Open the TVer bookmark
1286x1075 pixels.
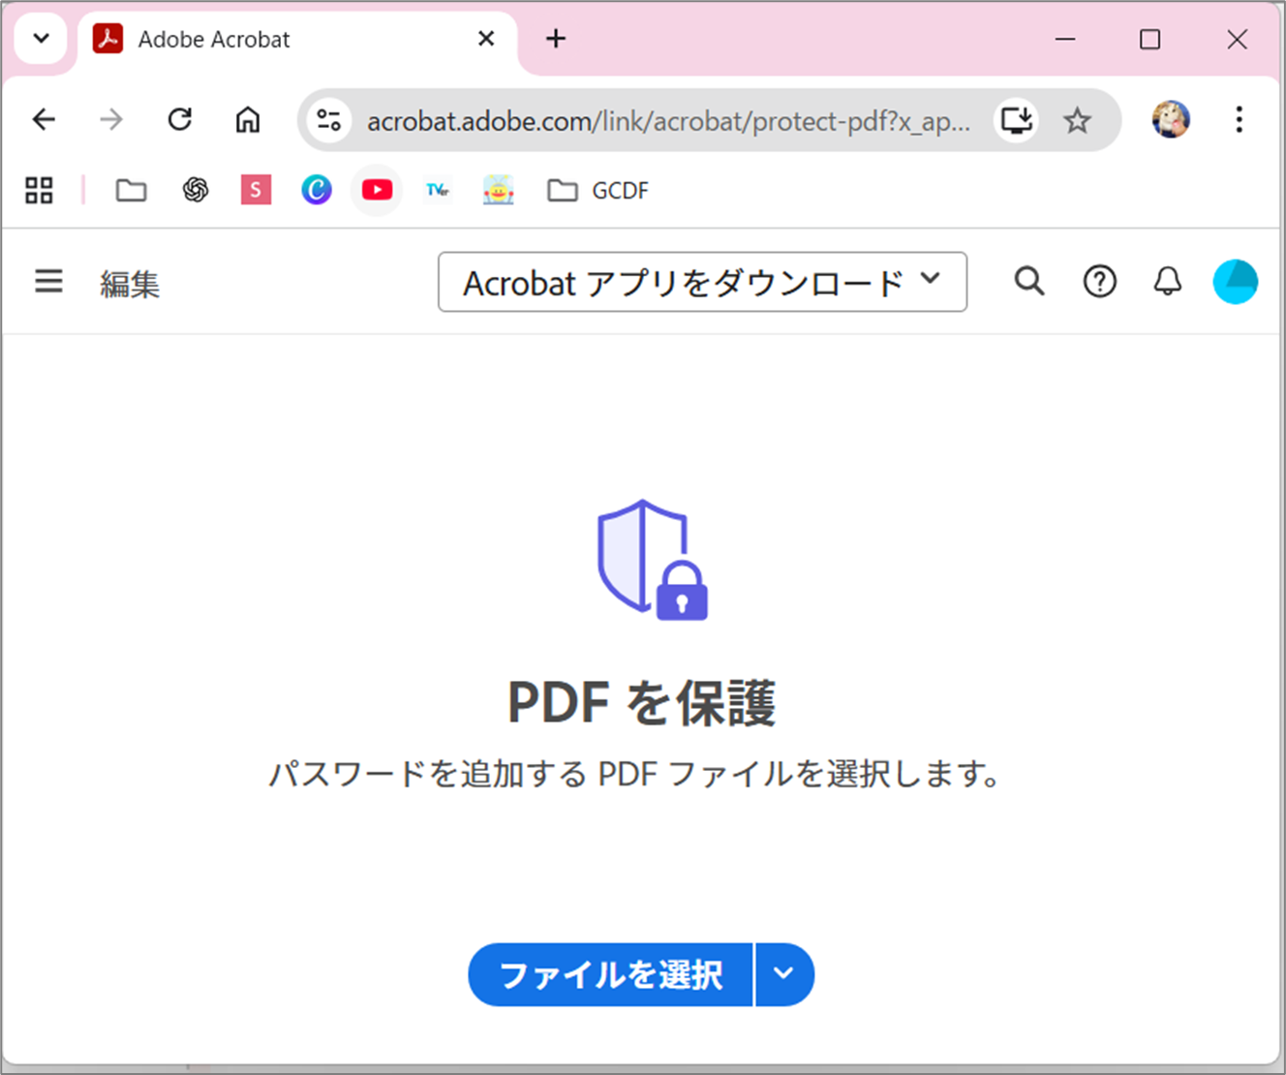(438, 190)
